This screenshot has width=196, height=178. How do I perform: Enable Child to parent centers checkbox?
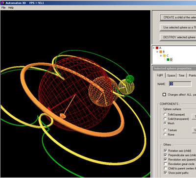[x=165, y=168]
